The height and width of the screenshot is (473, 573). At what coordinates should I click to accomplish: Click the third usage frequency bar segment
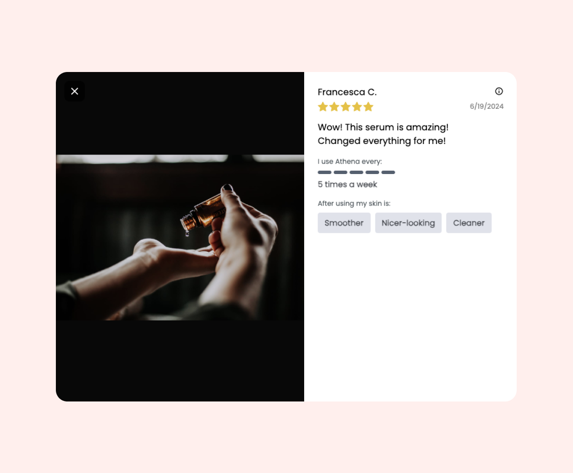[356, 172]
